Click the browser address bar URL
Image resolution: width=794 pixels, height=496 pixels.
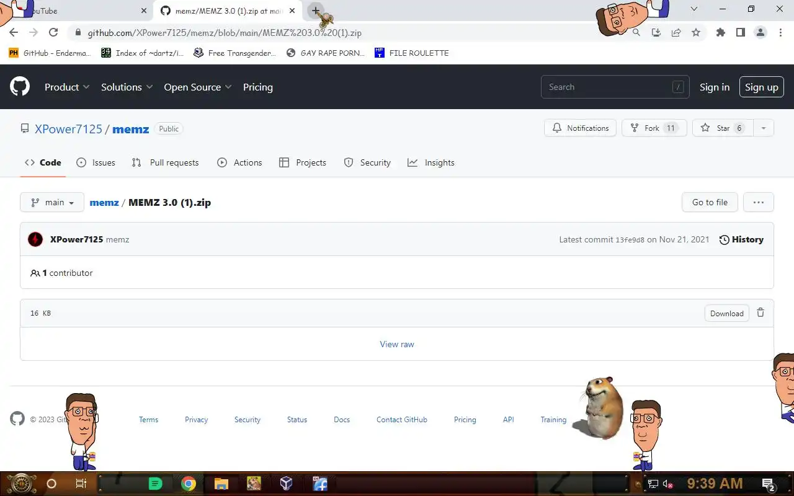(225, 33)
